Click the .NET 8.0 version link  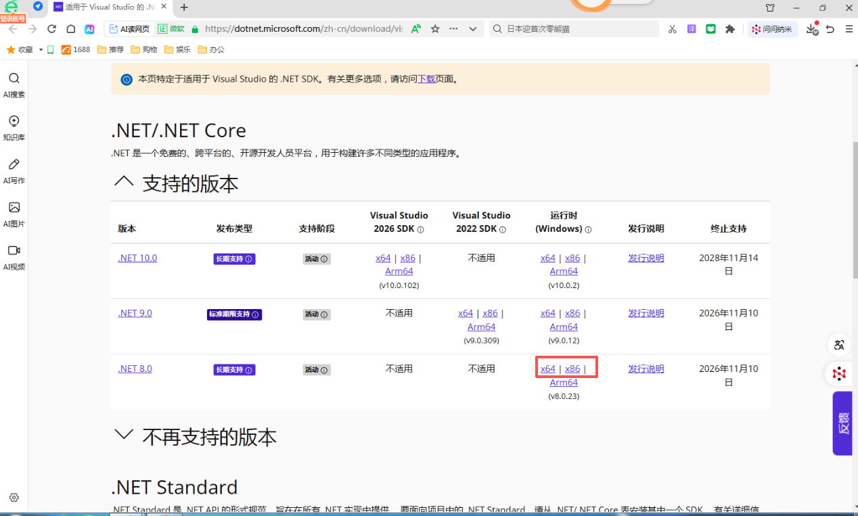point(135,369)
